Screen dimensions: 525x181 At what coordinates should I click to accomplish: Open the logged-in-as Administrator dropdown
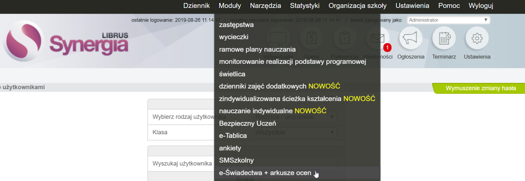[448, 20]
